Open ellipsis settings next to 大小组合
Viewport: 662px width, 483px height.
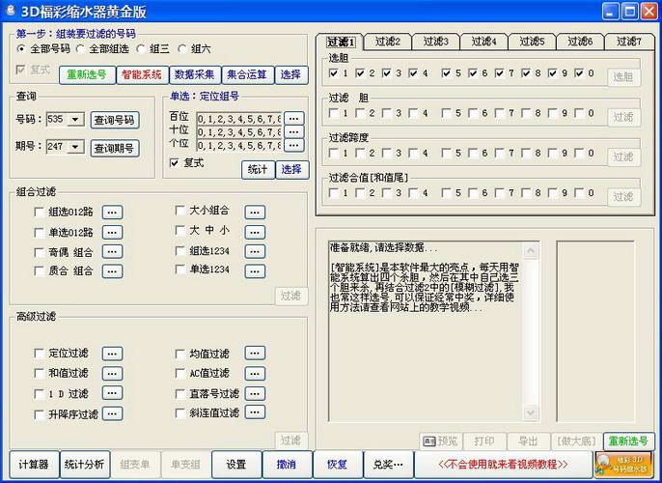tap(255, 213)
